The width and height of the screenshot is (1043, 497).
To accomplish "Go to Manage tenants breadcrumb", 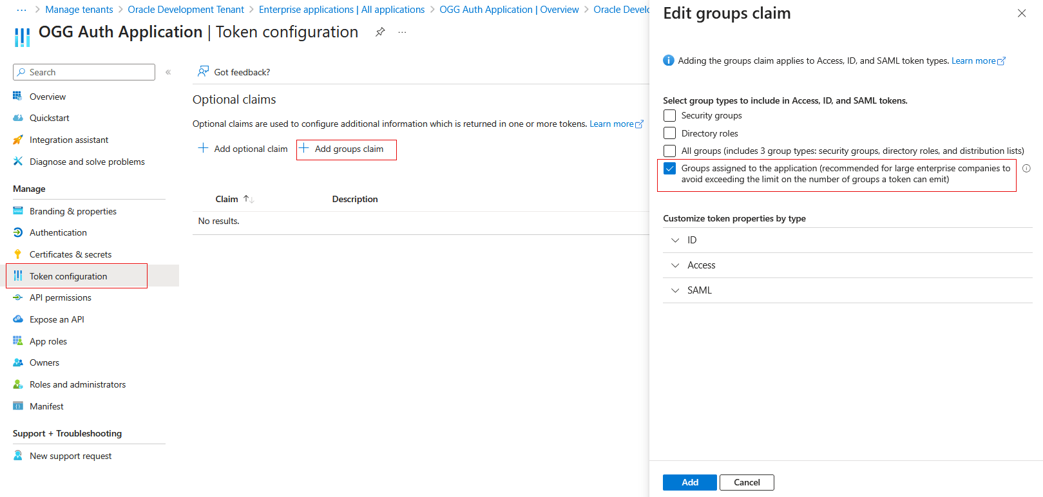I will (x=79, y=10).
